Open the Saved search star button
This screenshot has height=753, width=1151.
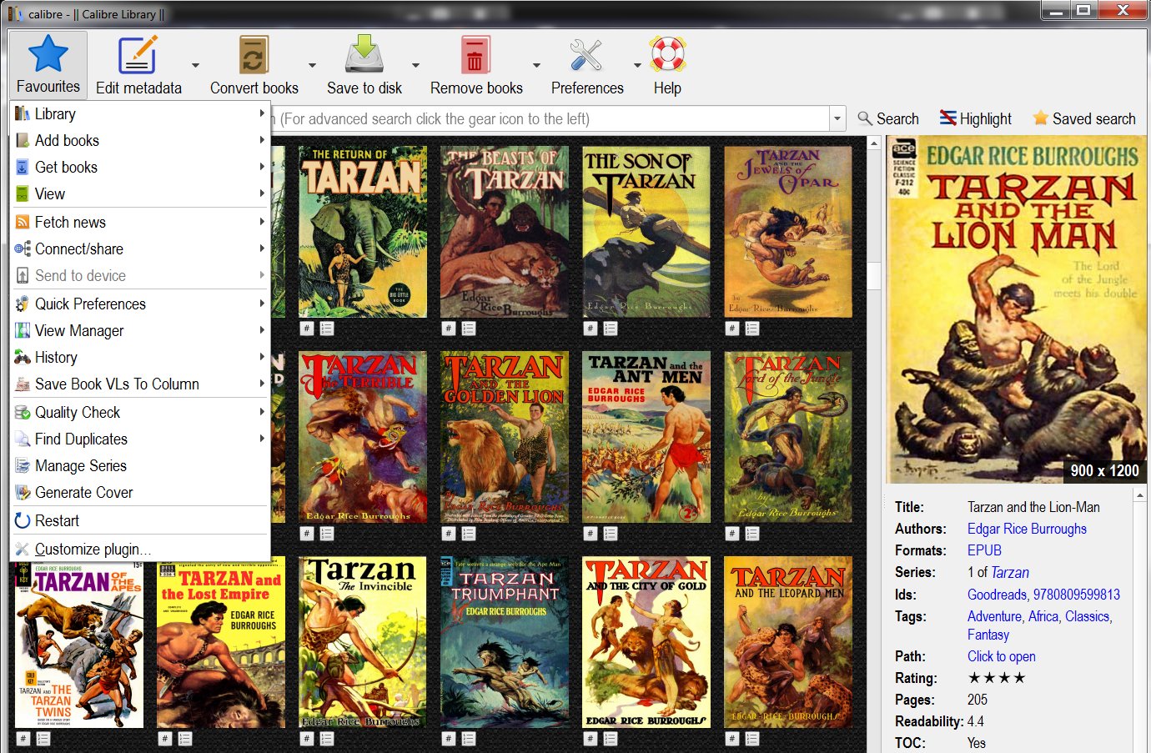click(x=1084, y=118)
